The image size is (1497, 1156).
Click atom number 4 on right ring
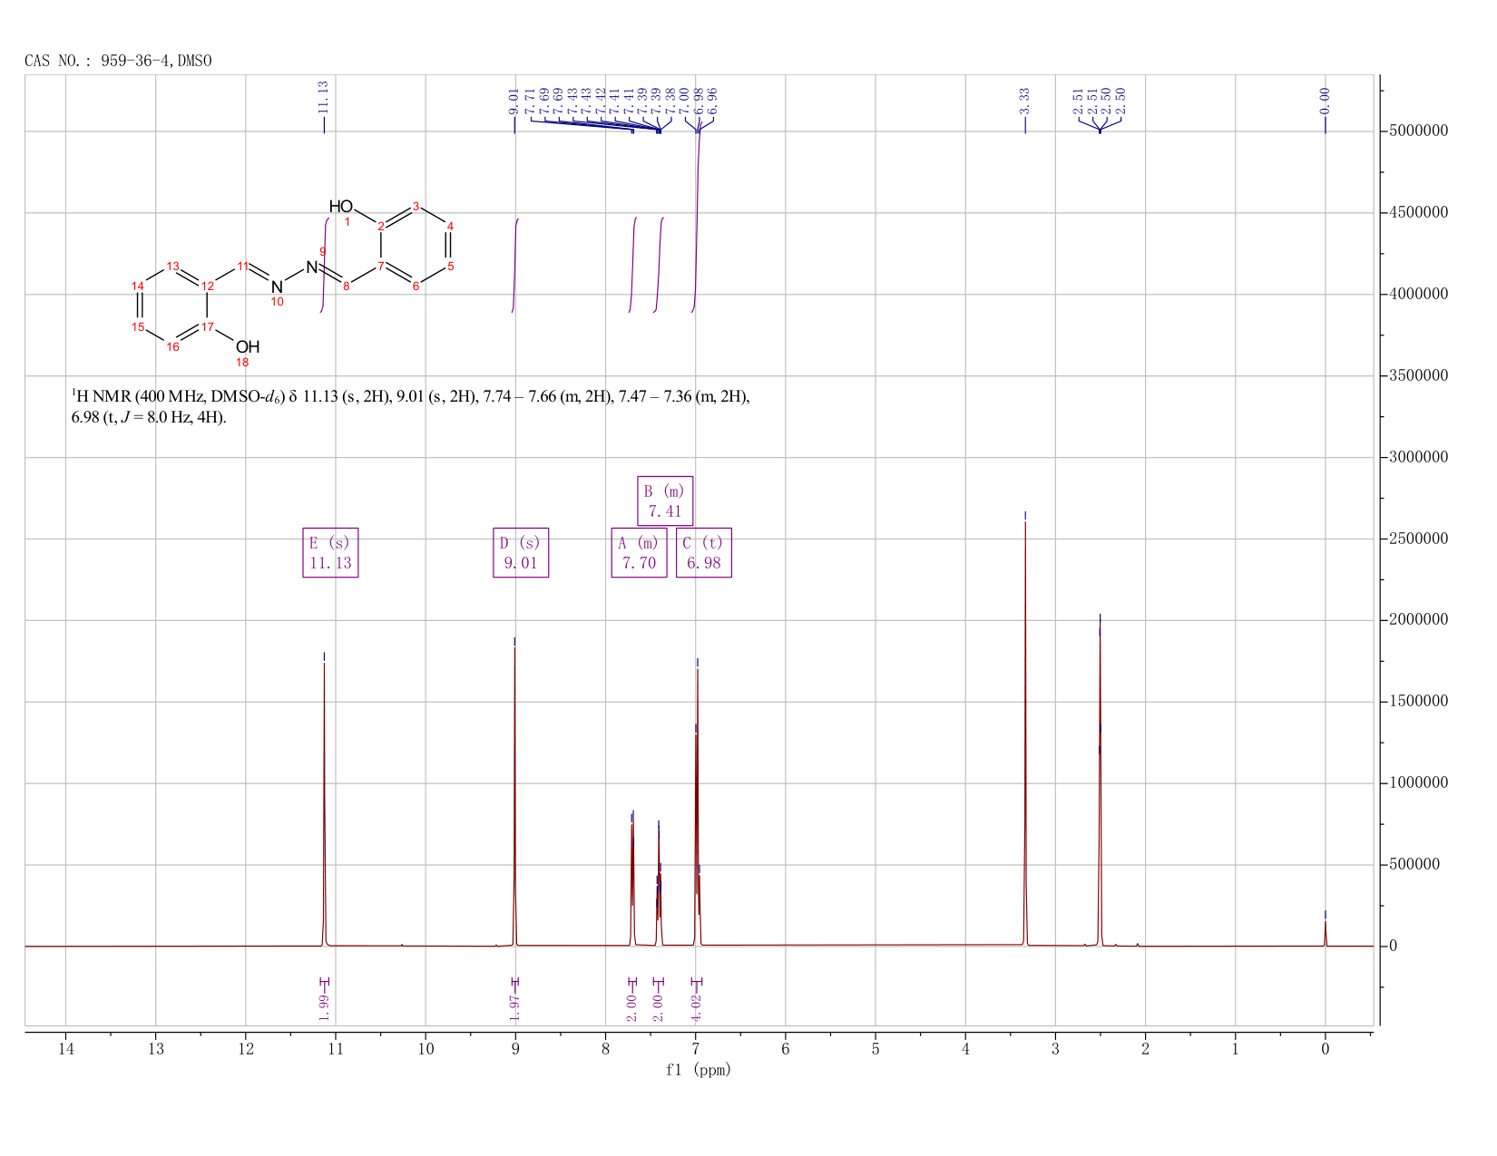450,226
